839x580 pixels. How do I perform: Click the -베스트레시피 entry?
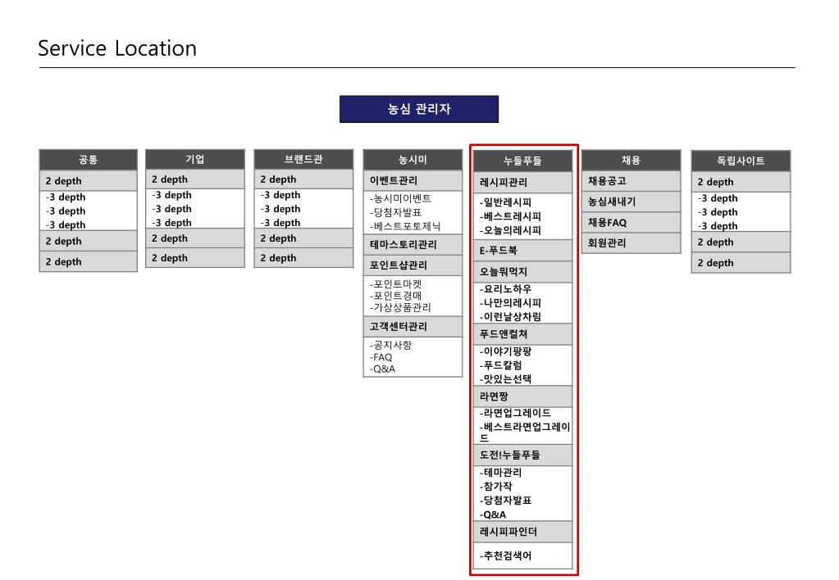click(x=510, y=216)
